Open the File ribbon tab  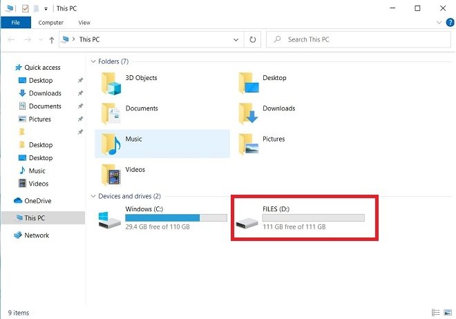pyautogui.click(x=16, y=23)
